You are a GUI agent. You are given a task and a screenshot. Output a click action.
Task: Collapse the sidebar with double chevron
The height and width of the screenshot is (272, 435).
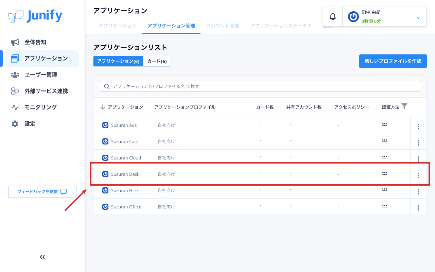(42, 257)
